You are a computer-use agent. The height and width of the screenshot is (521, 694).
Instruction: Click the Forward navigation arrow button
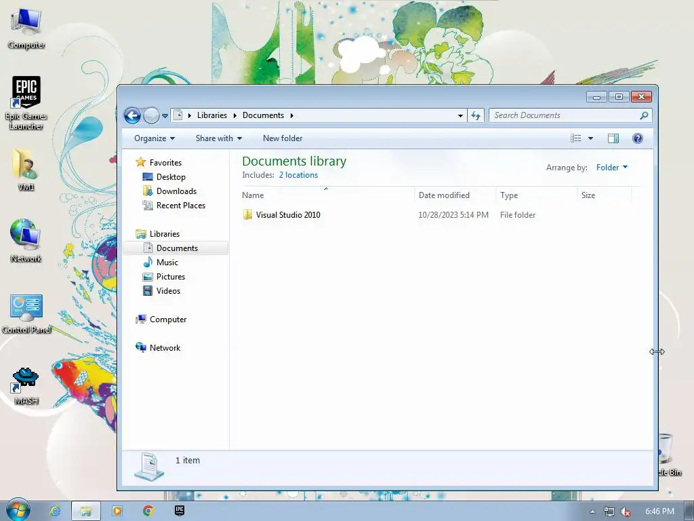[x=151, y=115]
